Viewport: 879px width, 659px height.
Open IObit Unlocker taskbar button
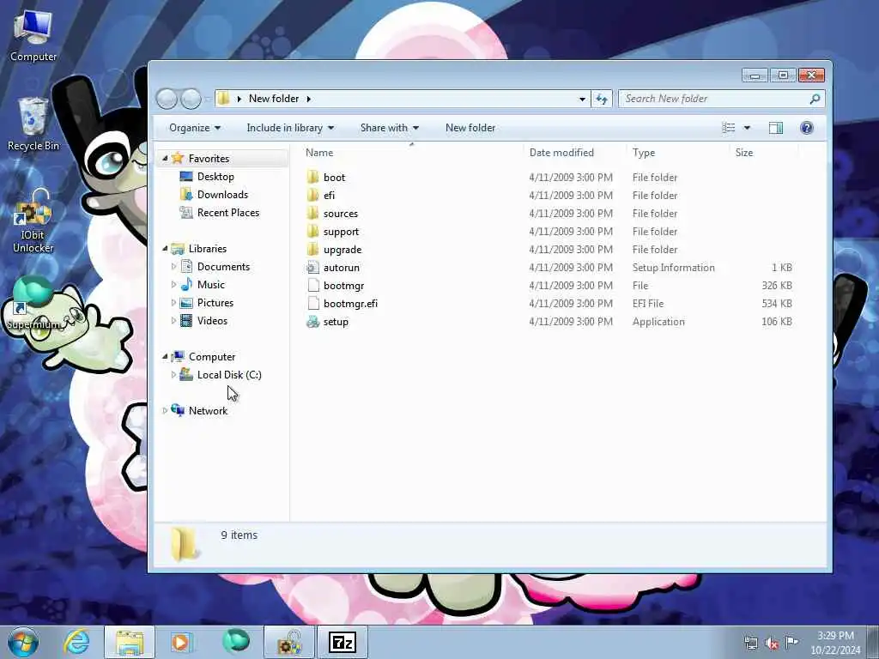coord(289,642)
